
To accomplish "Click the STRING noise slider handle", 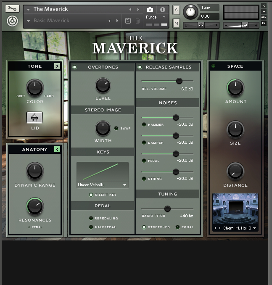I will tap(176, 172).
